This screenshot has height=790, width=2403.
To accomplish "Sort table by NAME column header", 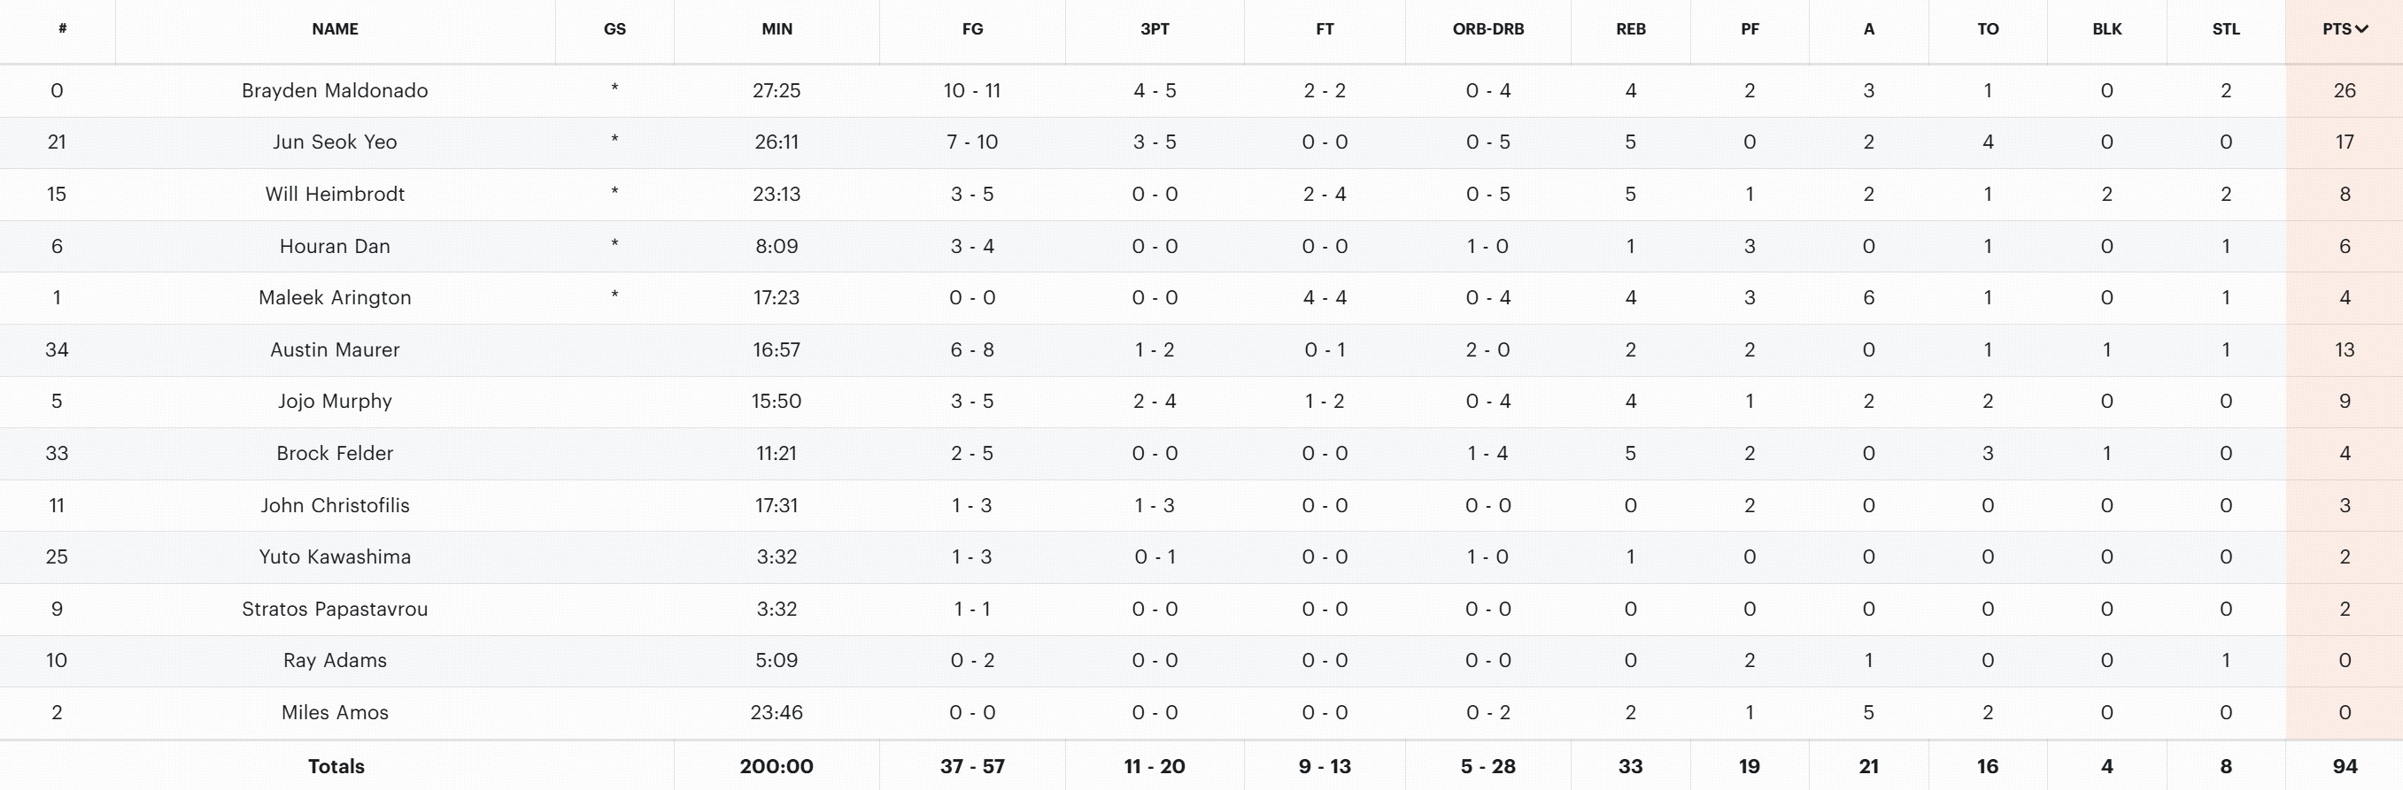I will [335, 29].
